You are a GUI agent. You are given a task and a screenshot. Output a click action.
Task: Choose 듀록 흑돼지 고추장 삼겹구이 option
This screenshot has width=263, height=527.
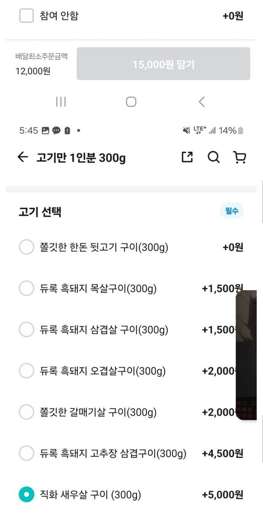[26, 453]
